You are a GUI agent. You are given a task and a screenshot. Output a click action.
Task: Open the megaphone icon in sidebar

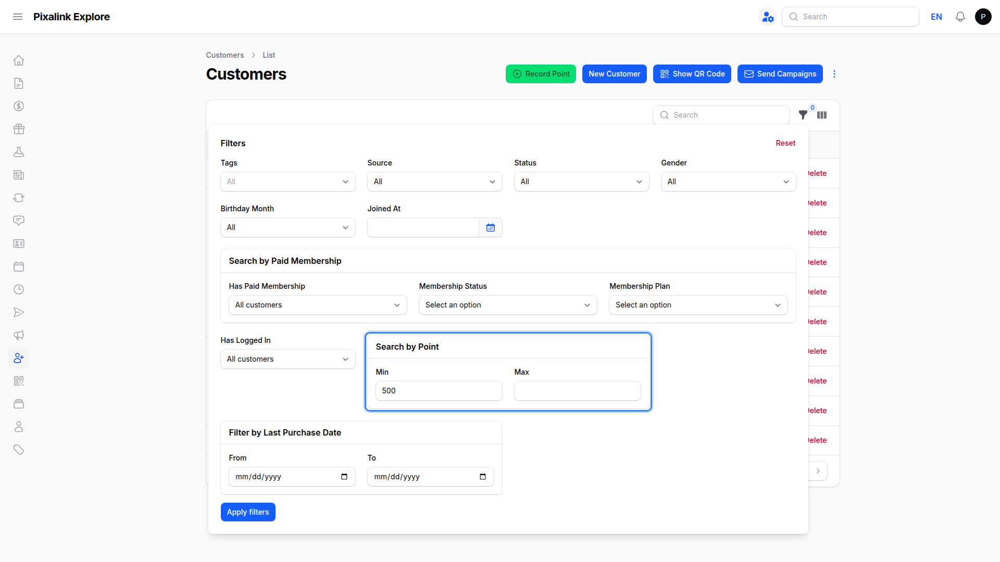(x=19, y=335)
